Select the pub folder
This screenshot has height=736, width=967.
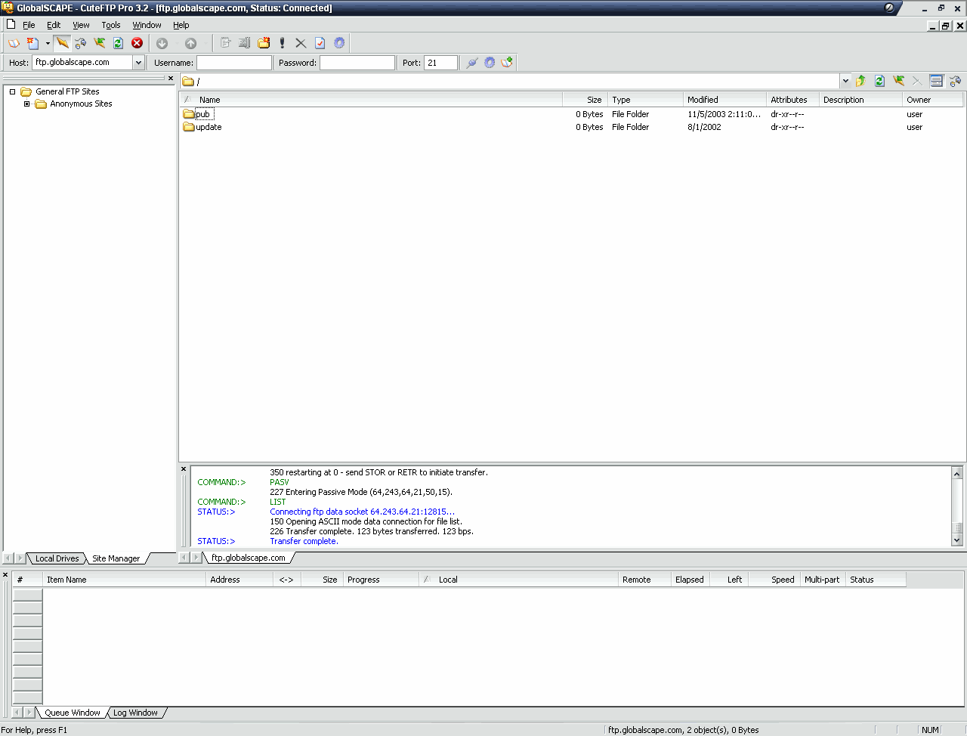pyautogui.click(x=198, y=114)
